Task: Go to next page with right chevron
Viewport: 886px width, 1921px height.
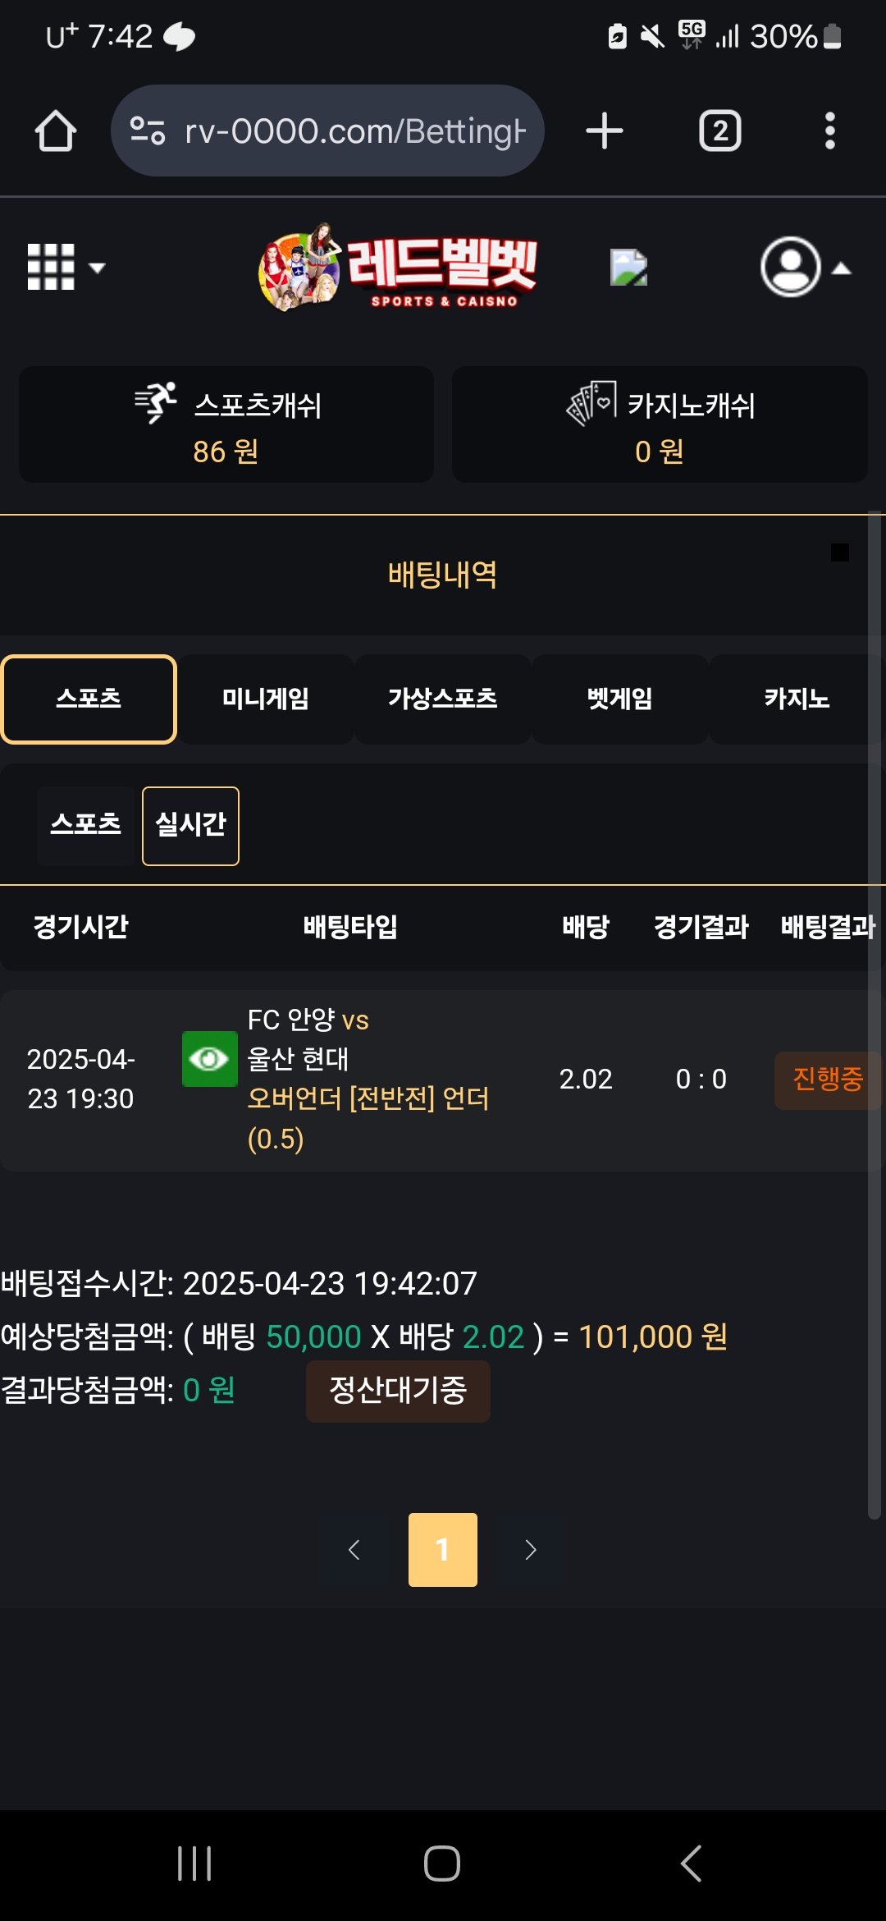Action: [531, 1550]
